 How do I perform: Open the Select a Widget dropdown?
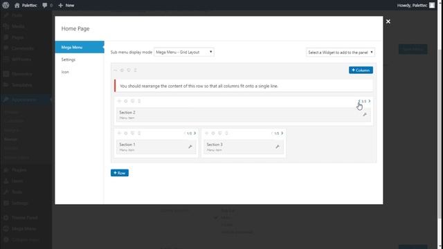coord(341,53)
